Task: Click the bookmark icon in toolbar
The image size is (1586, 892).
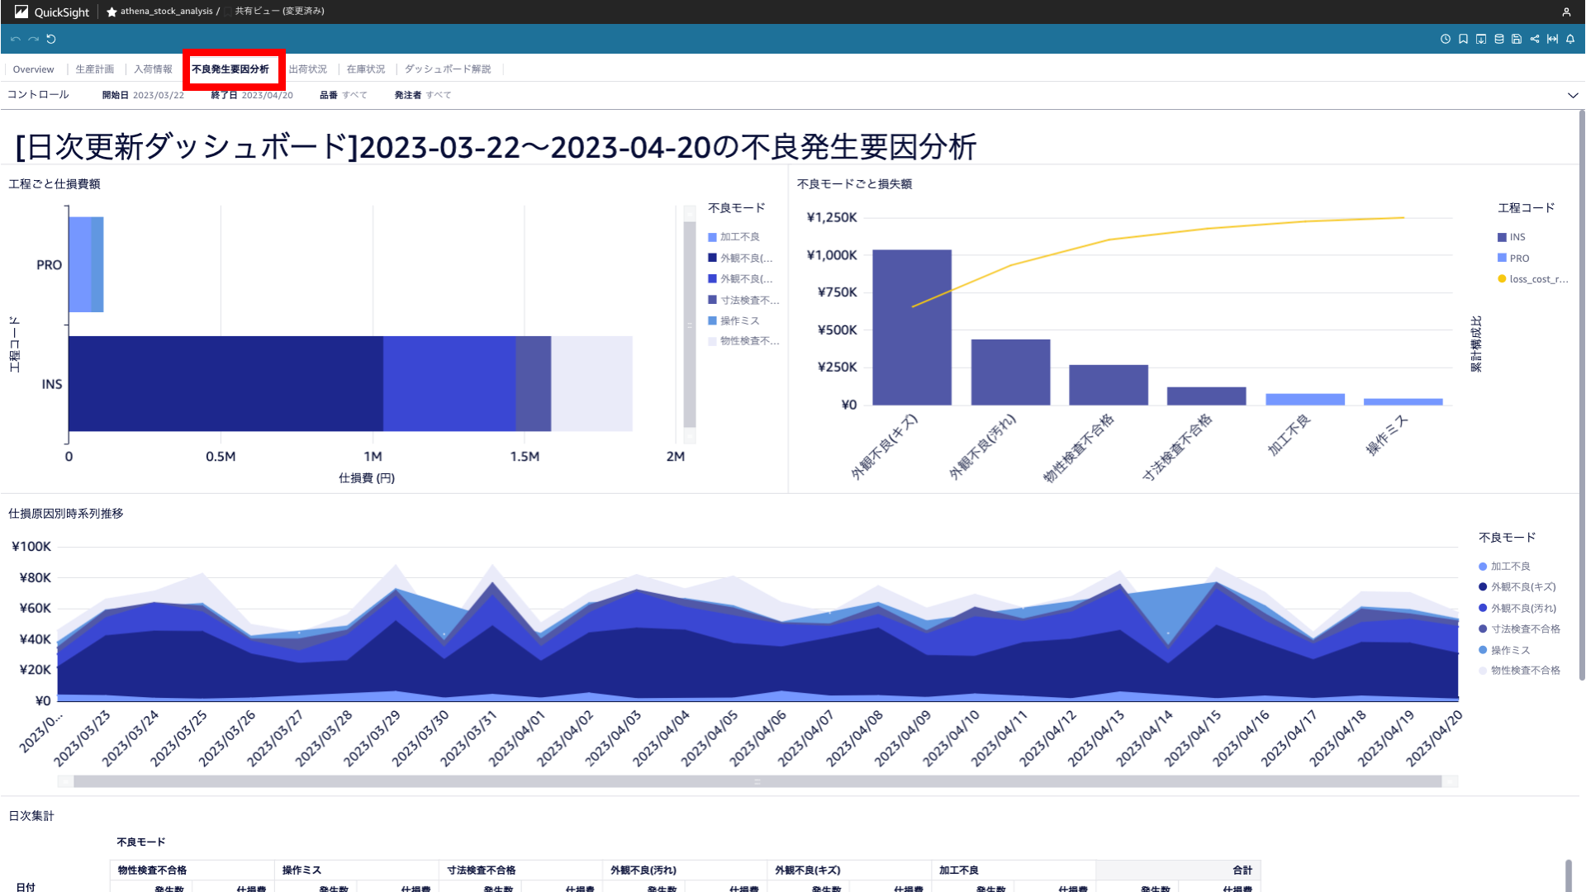Action: pos(1463,39)
